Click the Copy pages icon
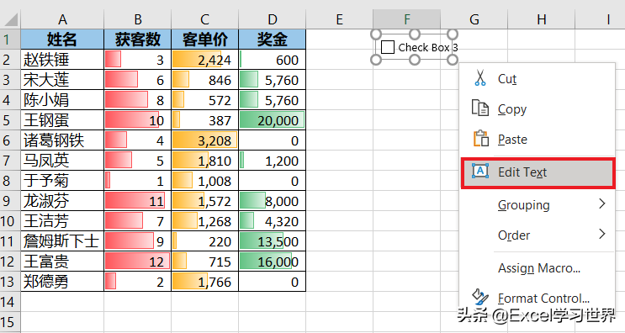This screenshot has width=625, height=333. point(480,108)
